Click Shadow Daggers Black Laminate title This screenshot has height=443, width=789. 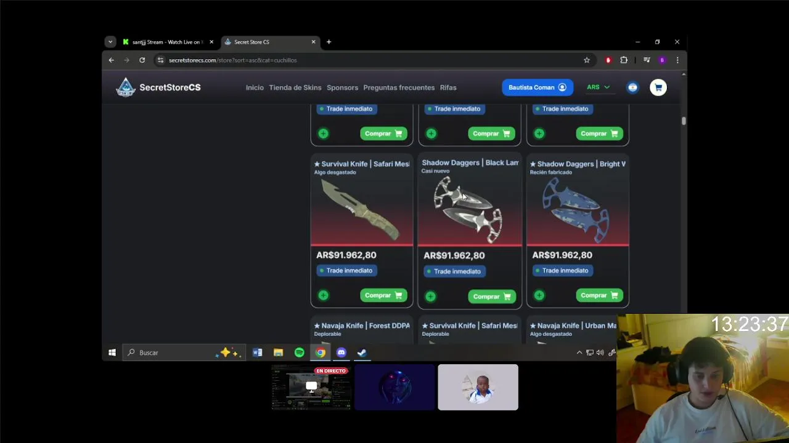470,162
